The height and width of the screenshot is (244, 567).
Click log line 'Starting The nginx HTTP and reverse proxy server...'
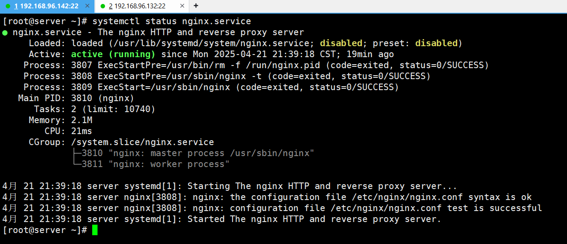click(230, 186)
